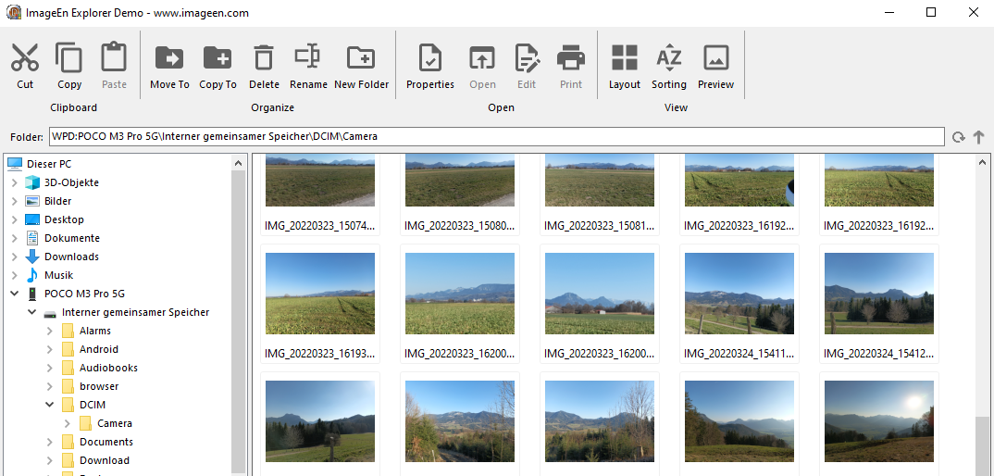This screenshot has width=994, height=476.
Task: Toggle the Preview pane icon
Action: point(715,57)
